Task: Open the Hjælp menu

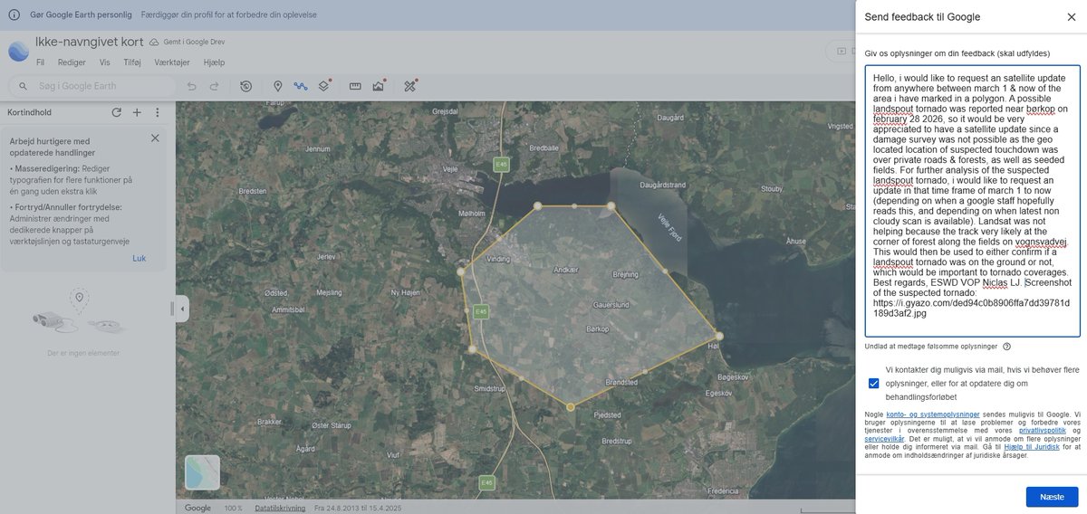Action: tap(215, 62)
